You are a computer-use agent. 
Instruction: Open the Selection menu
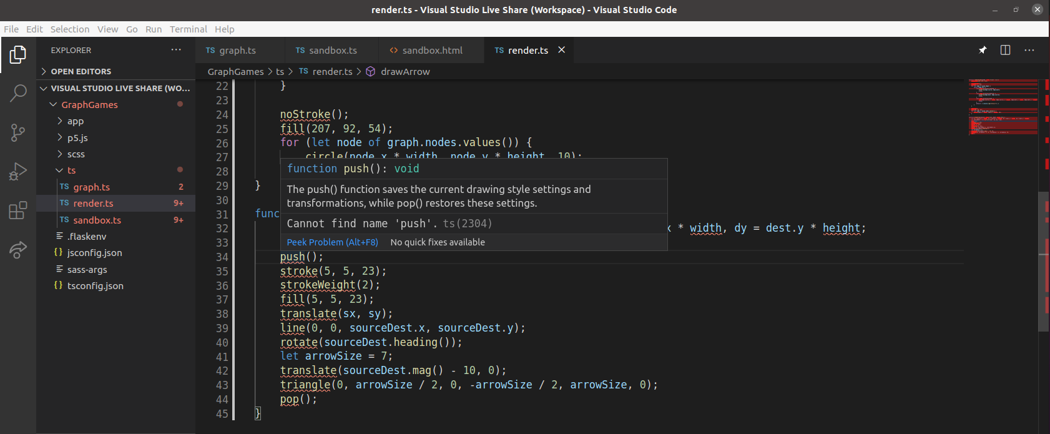coord(70,29)
